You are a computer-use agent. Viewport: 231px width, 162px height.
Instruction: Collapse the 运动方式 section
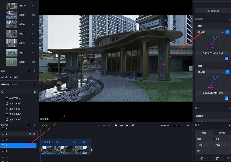pyautogui.click(x=229, y=19)
